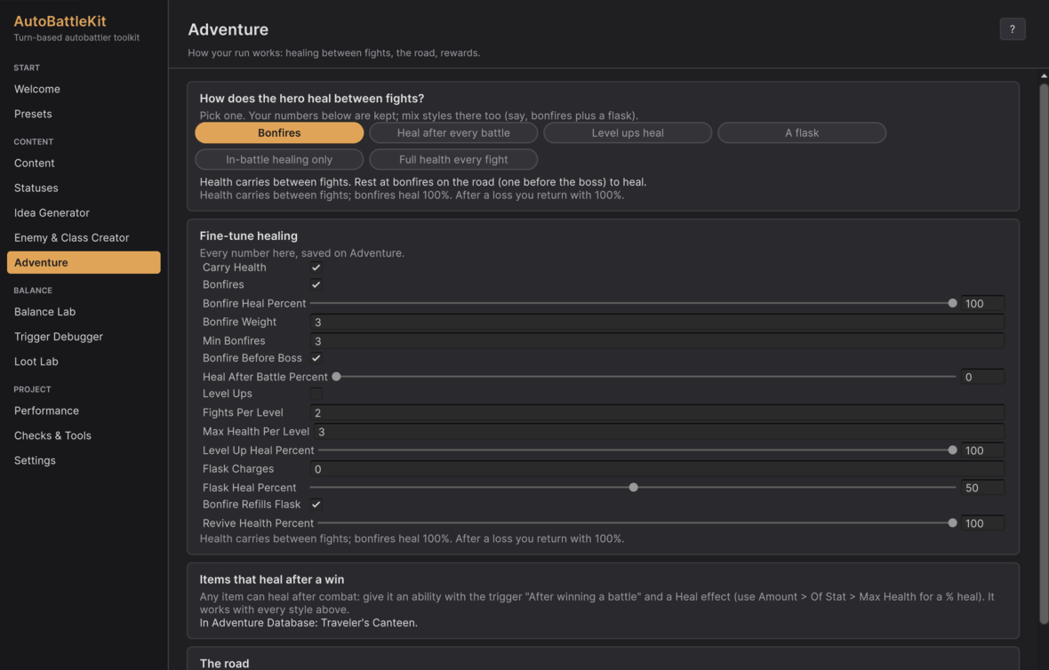Focus the Flask Charges input
The width and height of the screenshot is (1049, 670).
[x=657, y=469]
